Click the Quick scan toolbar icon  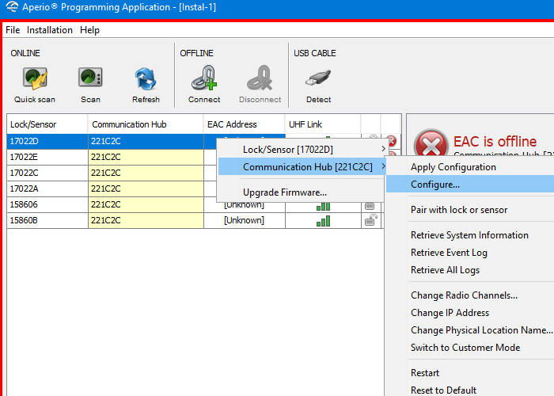(x=35, y=79)
